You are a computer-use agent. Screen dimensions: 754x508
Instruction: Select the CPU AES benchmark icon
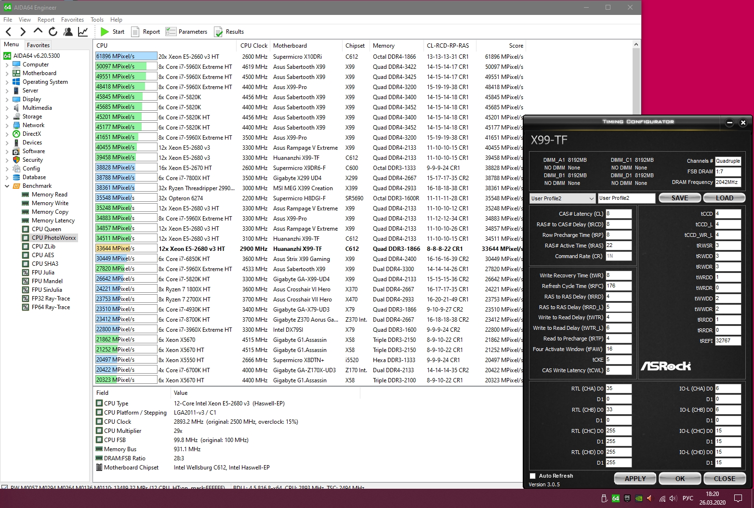26,255
